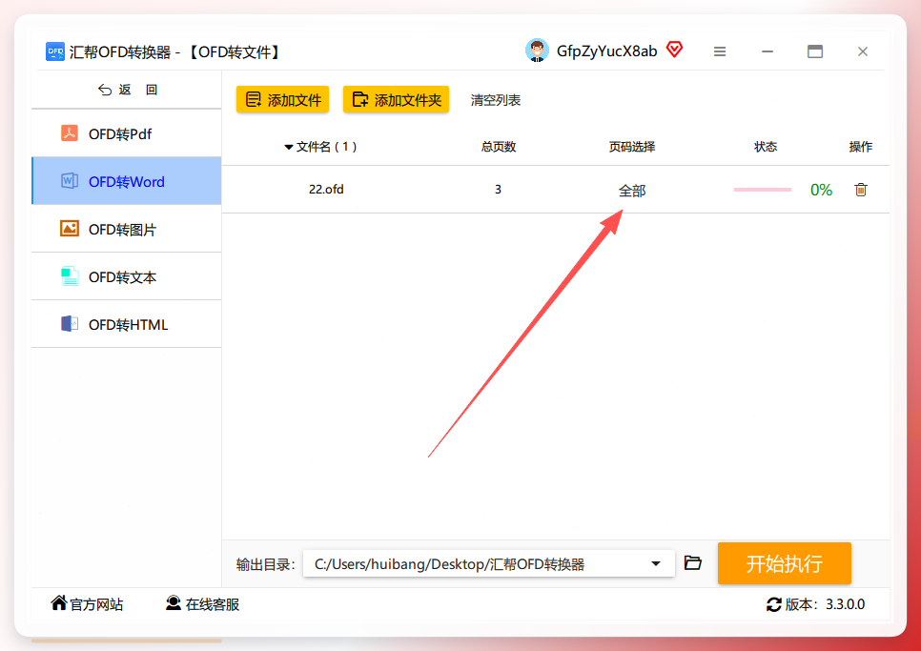Viewport: 921px width, 651px height.
Task: Click the username GfpZyYucX8ab
Action: tap(606, 51)
